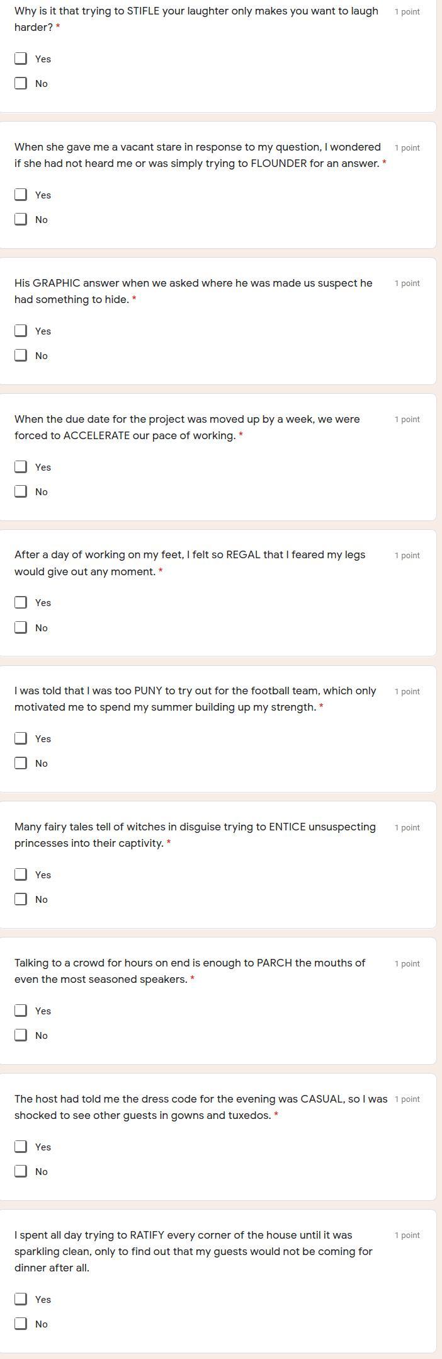The height and width of the screenshot is (1359, 442).
Task: Select No for the PARCH question
Action: (x=21, y=1035)
